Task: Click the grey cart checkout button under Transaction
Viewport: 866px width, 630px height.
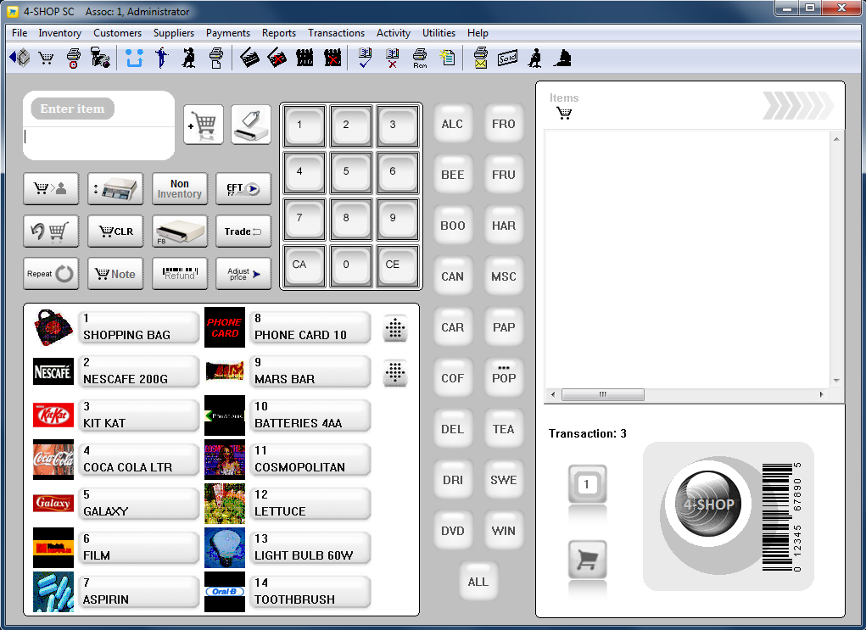Action: point(588,560)
